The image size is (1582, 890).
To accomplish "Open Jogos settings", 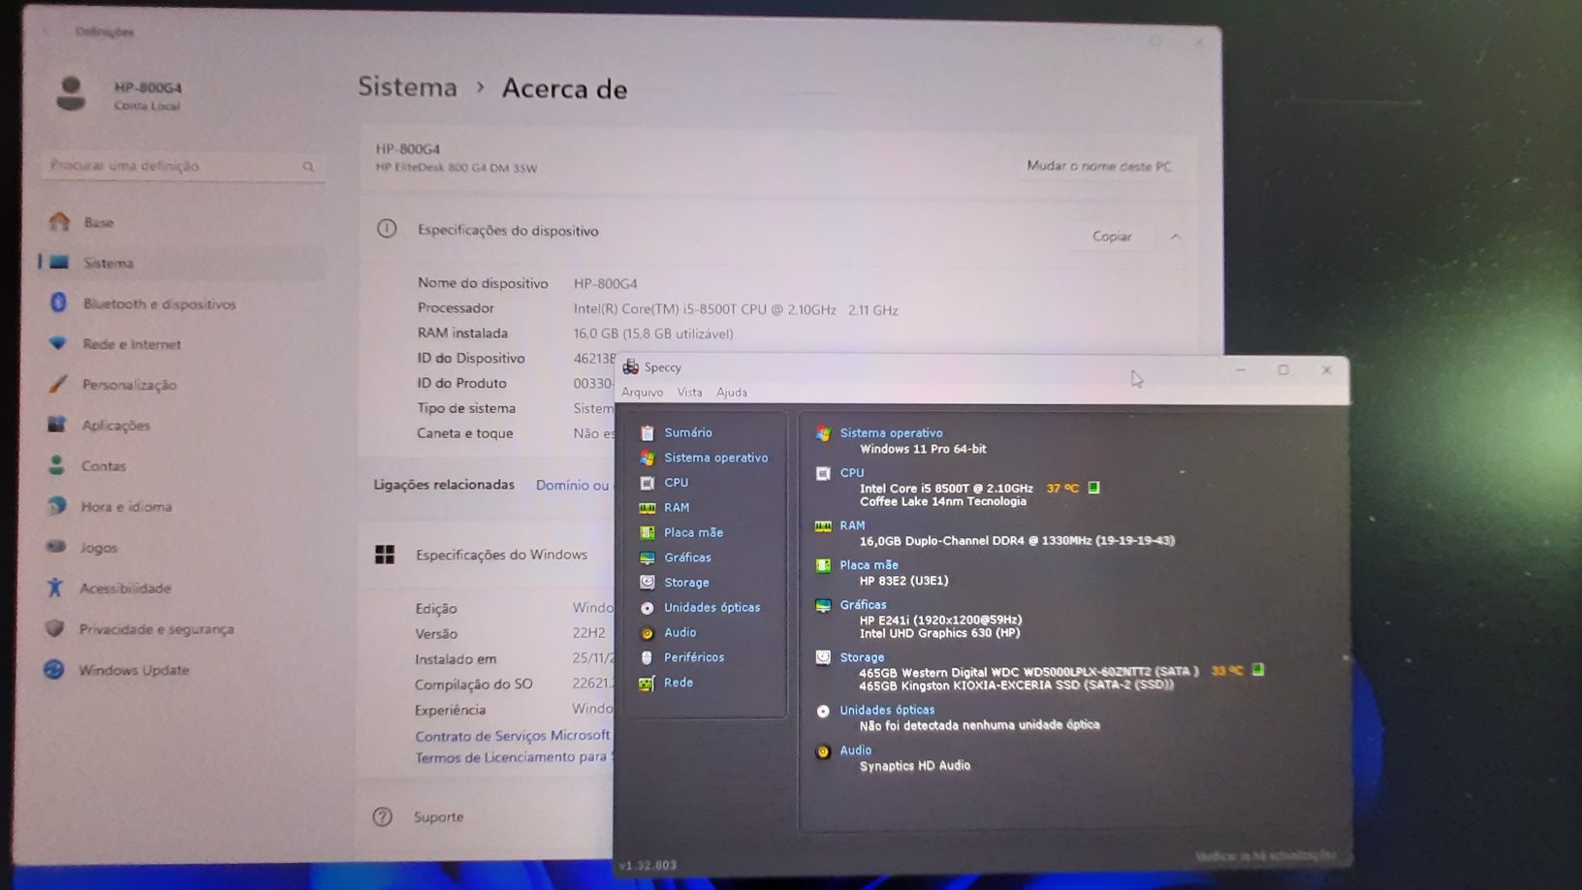I will click(98, 548).
